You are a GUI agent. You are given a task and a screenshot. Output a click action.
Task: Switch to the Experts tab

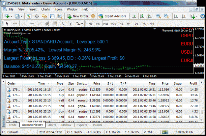pyautogui.click(x=82, y=125)
